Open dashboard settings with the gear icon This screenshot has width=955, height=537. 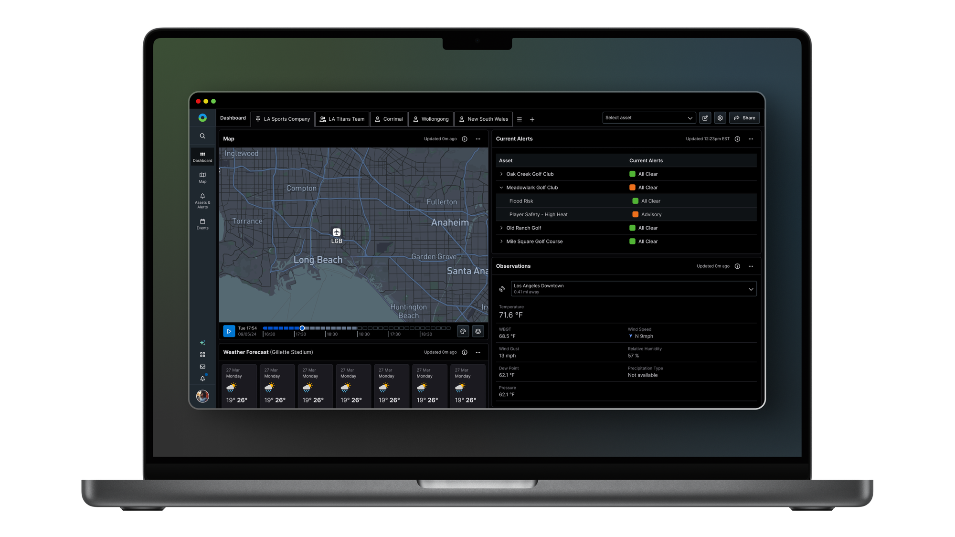[720, 117]
